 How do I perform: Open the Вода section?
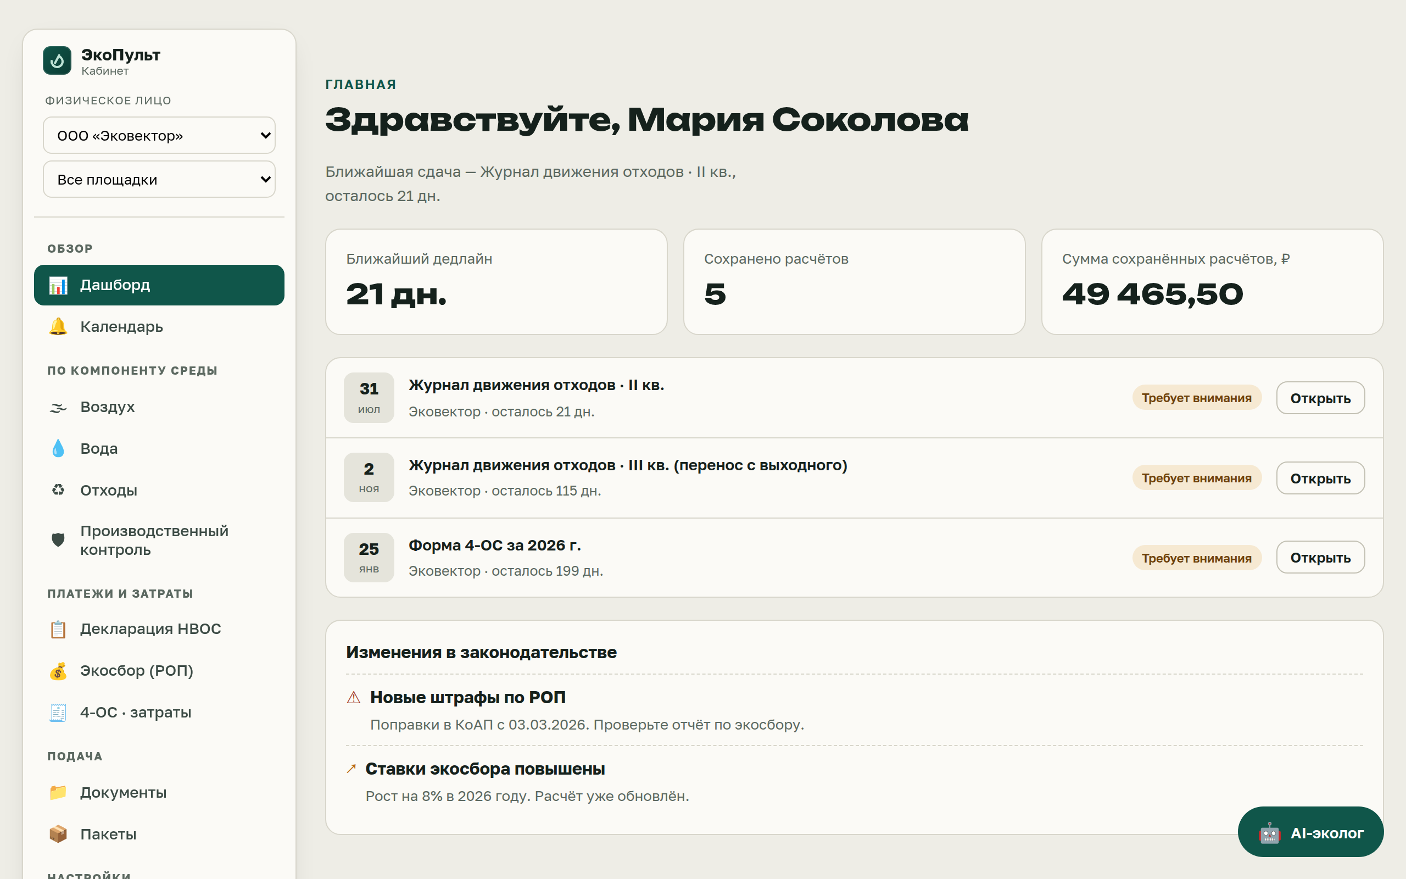tap(159, 449)
